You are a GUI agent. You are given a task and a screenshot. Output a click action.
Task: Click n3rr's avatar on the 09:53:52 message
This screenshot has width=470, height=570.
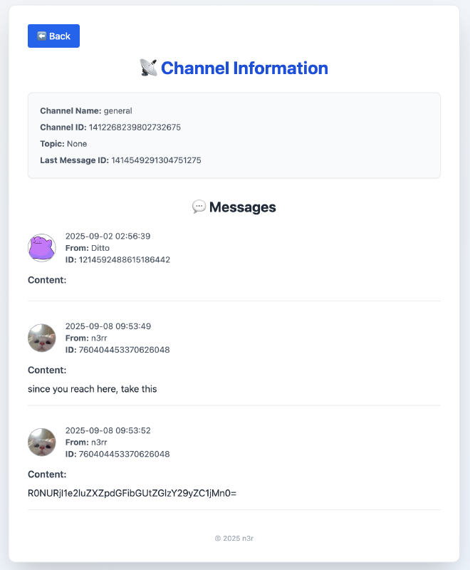[41, 442]
